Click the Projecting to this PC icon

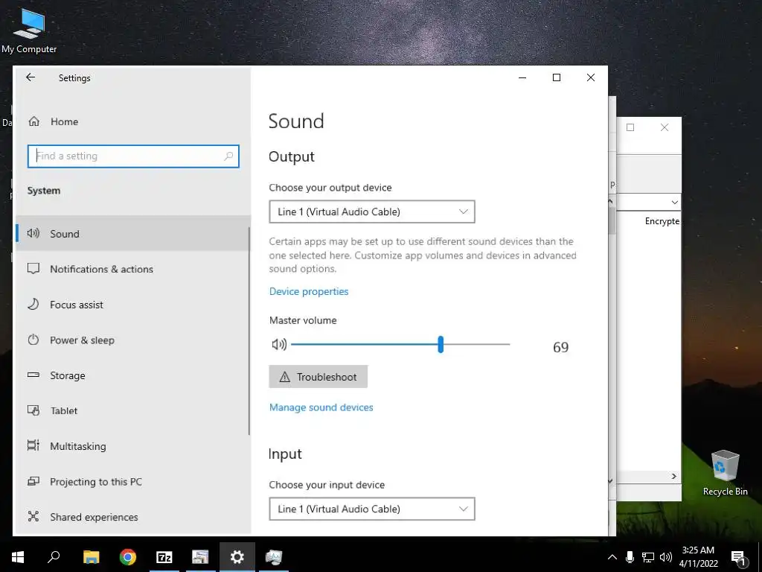[x=33, y=481]
